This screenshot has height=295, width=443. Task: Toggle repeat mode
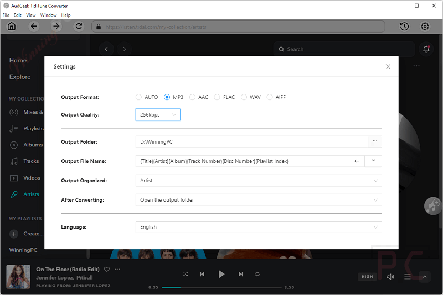pos(257,274)
